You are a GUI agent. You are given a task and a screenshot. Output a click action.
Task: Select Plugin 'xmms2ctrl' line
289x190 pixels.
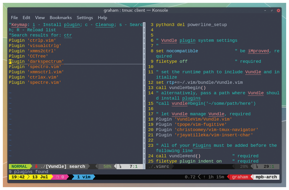pyautogui.click(x=32, y=51)
